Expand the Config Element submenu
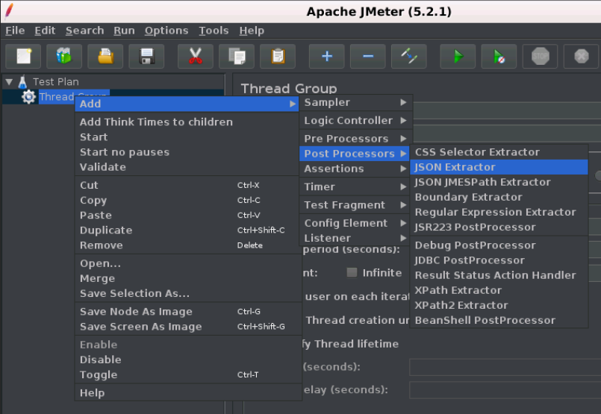Image resolution: width=601 pixels, height=414 pixels. [x=355, y=223]
